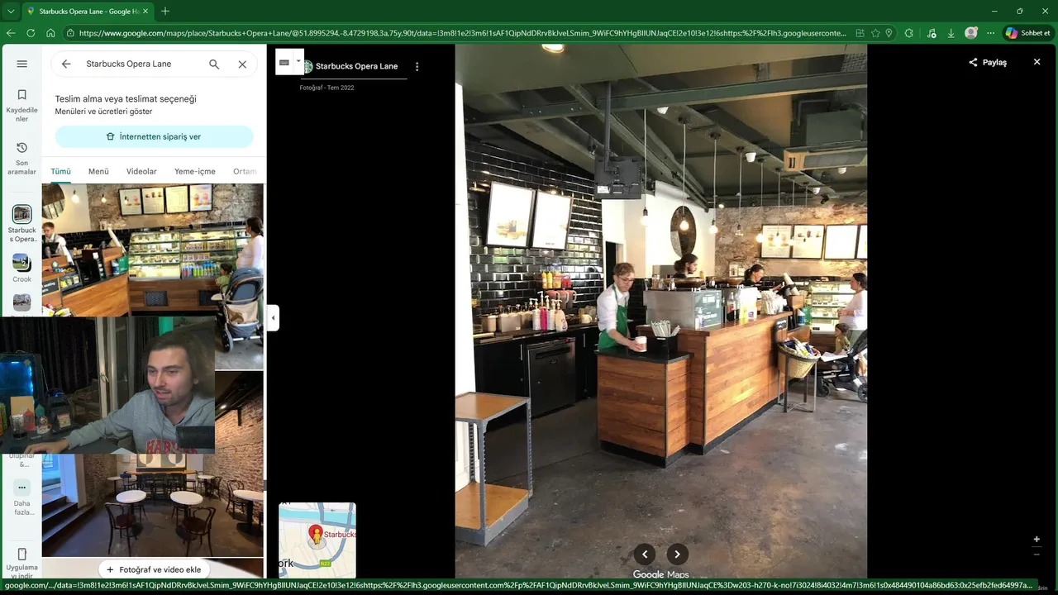1058x595 pixels.
Task: Click the browser home button
Action: [x=50, y=33]
